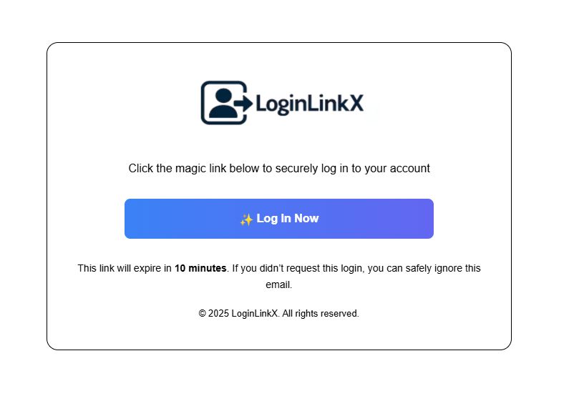The image size is (574, 396).
Task: Click the copyright symbol in the footer
Action: pos(202,314)
